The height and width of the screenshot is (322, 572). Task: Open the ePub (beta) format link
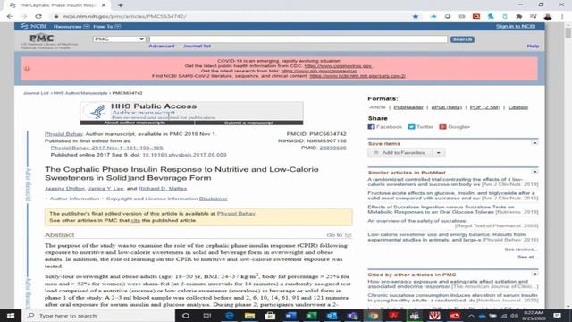tap(447, 107)
